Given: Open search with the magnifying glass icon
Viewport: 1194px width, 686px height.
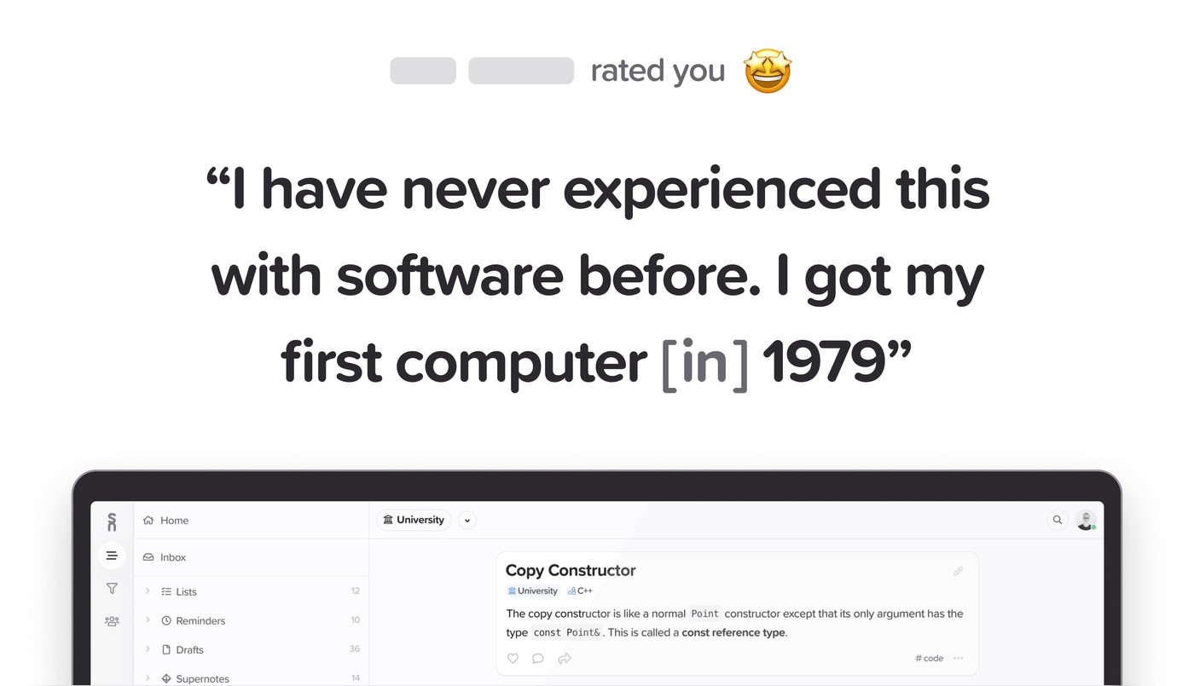Looking at the screenshot, I should [1058, 519].
